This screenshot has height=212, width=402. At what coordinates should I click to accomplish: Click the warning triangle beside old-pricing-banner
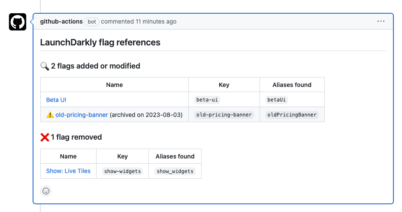(x=50, y=115)
